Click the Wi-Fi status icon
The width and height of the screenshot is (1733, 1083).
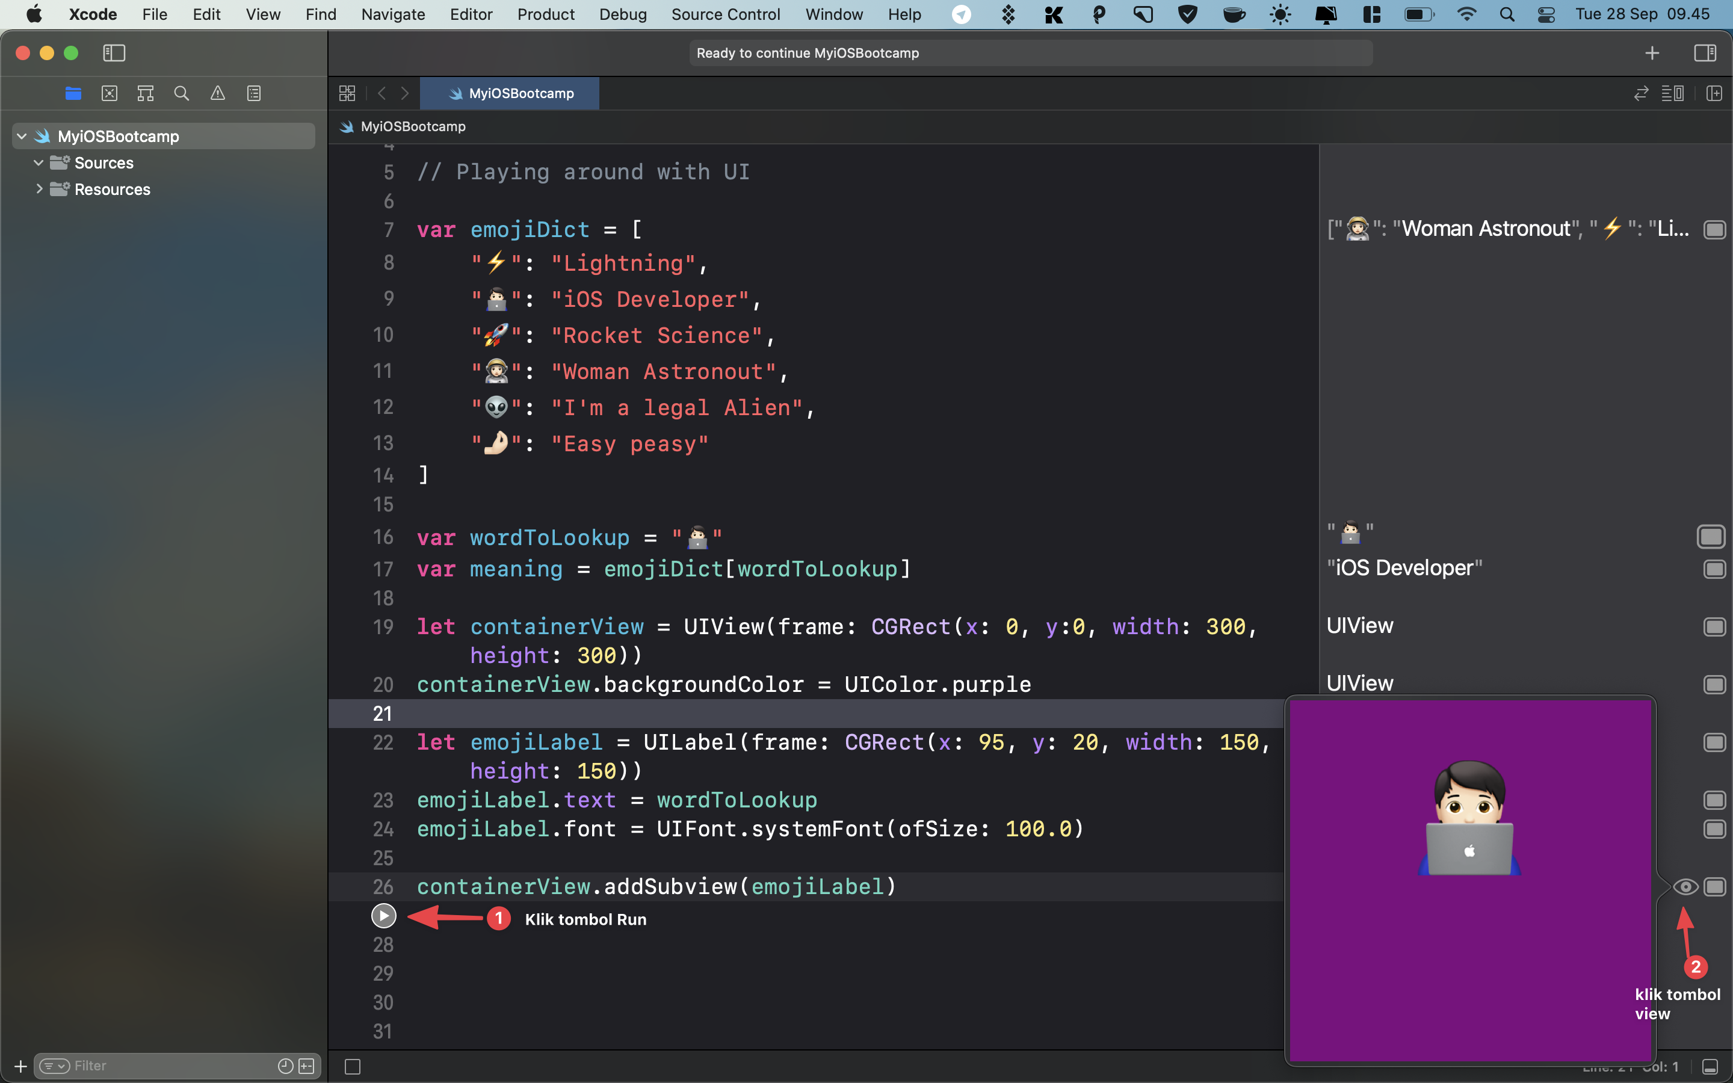[x=1466, y=14]
